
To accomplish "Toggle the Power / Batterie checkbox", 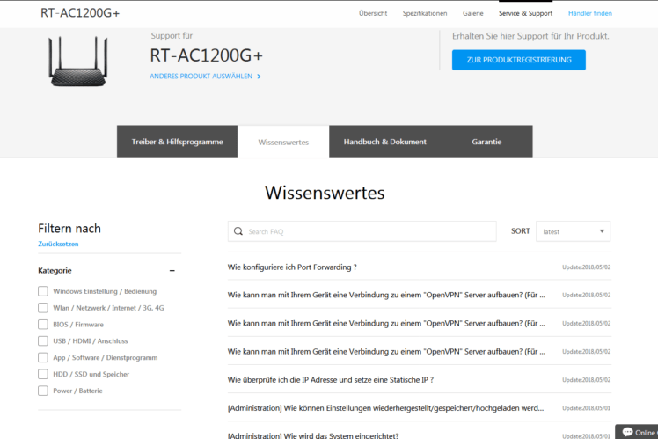I will (x=43, y=391).
